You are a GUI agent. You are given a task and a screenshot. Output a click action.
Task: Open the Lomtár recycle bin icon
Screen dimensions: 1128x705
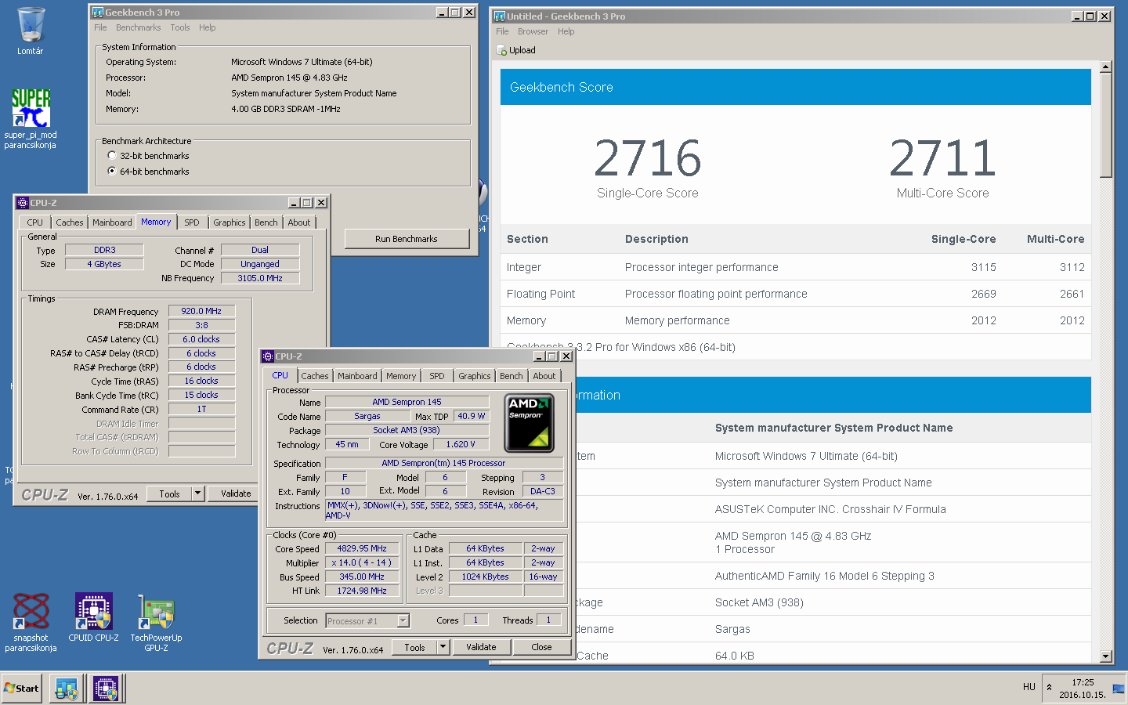[x=31, y=26]
